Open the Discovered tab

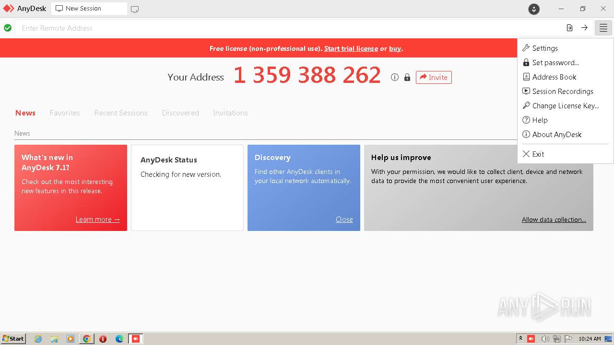(180, 113)
